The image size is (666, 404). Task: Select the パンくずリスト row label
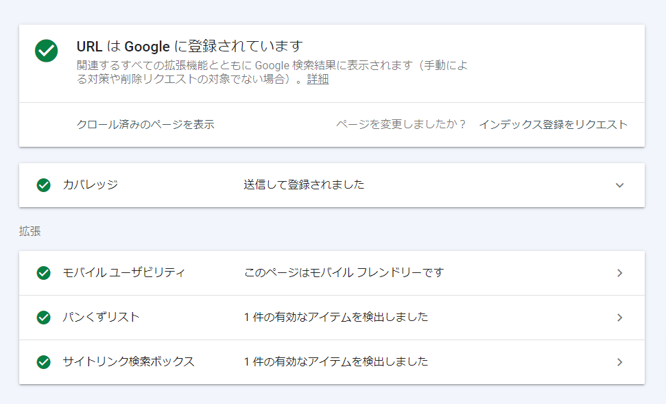tap(101, 317)
